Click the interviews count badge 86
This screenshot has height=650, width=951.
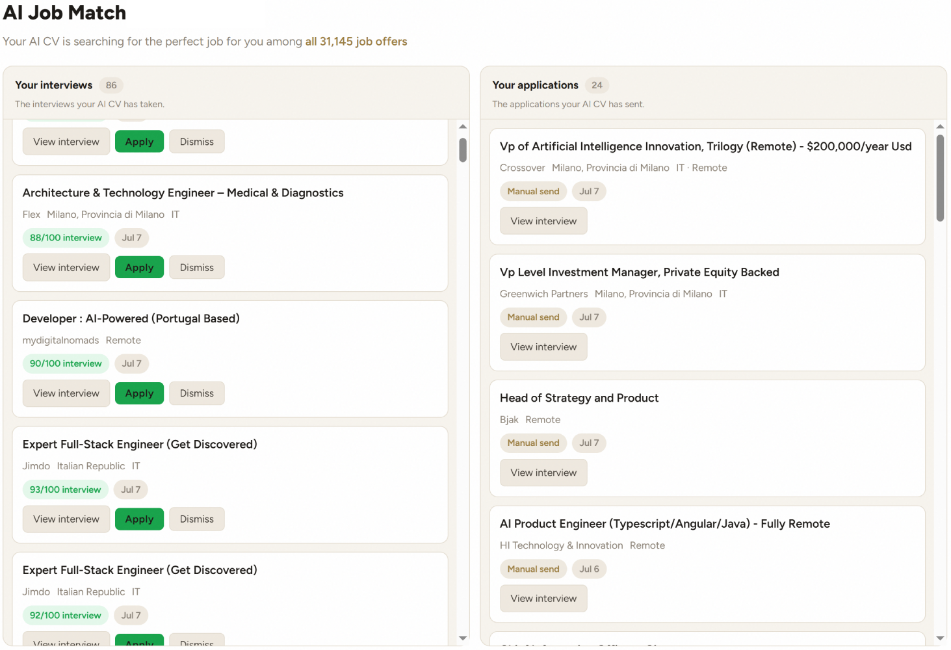[x=111, y=85]
